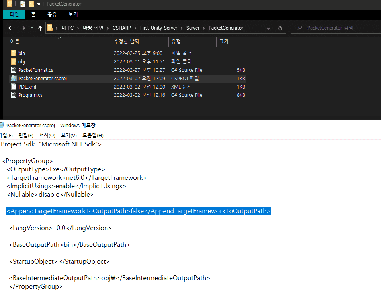
Task: Select 내 PC in the breadcrumb
Action: coord(67,28)
